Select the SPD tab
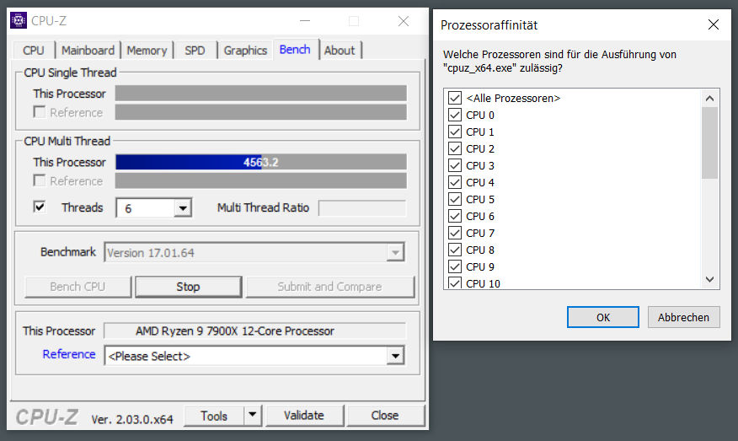The image size is (738, 441). pos(195,51)
